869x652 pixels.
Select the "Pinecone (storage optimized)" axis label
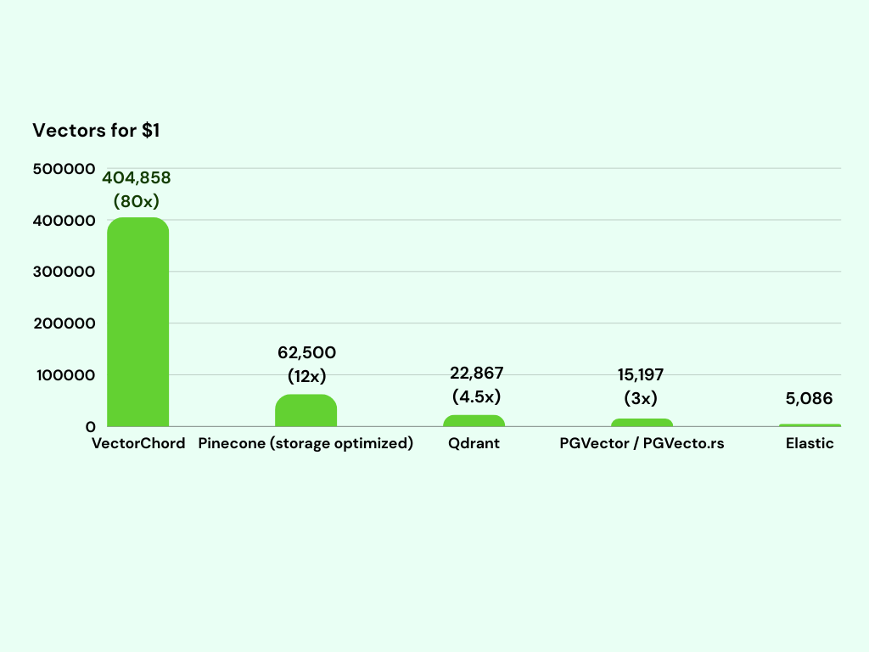(x=306, y=444)
